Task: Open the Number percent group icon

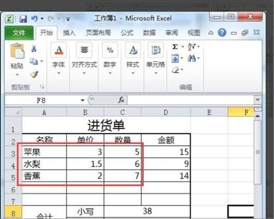Action: [110, 50]
